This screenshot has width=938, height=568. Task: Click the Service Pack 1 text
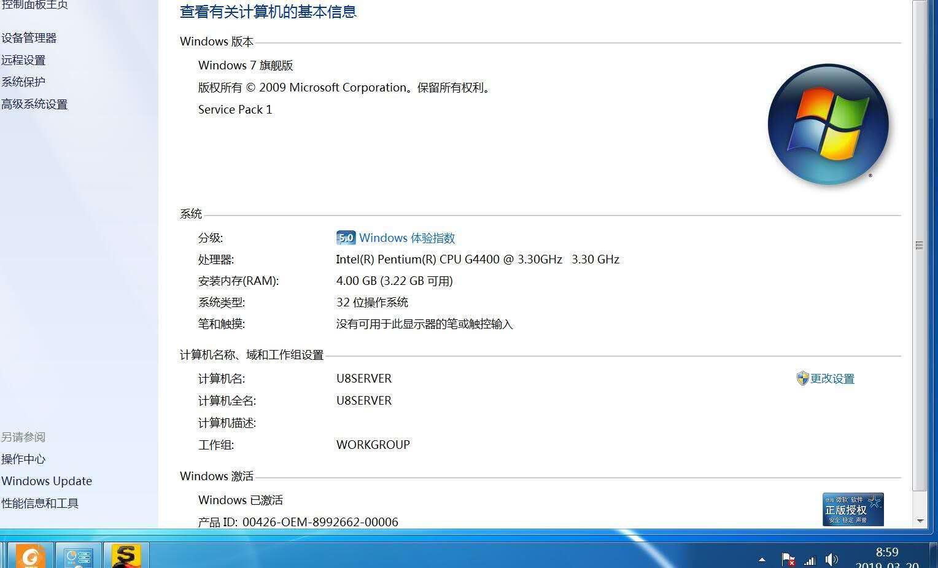click(x=235, y=109)
